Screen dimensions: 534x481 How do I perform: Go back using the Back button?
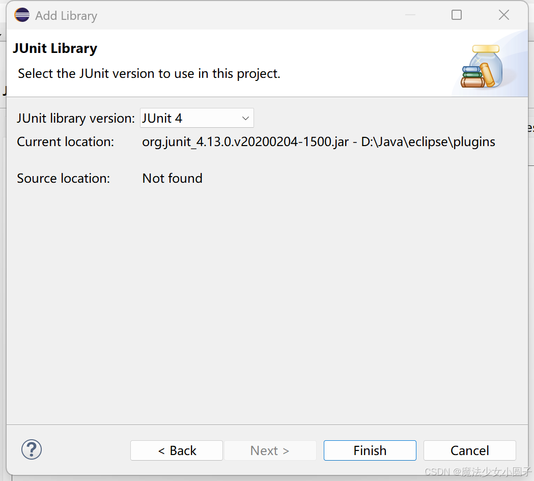(177, 450)
